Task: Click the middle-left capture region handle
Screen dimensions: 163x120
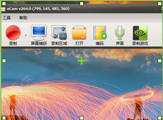Action: (4, 61)
